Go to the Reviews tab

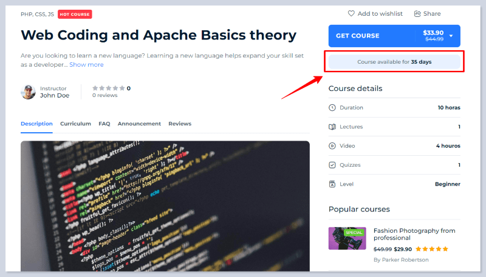tap(180, 124)
